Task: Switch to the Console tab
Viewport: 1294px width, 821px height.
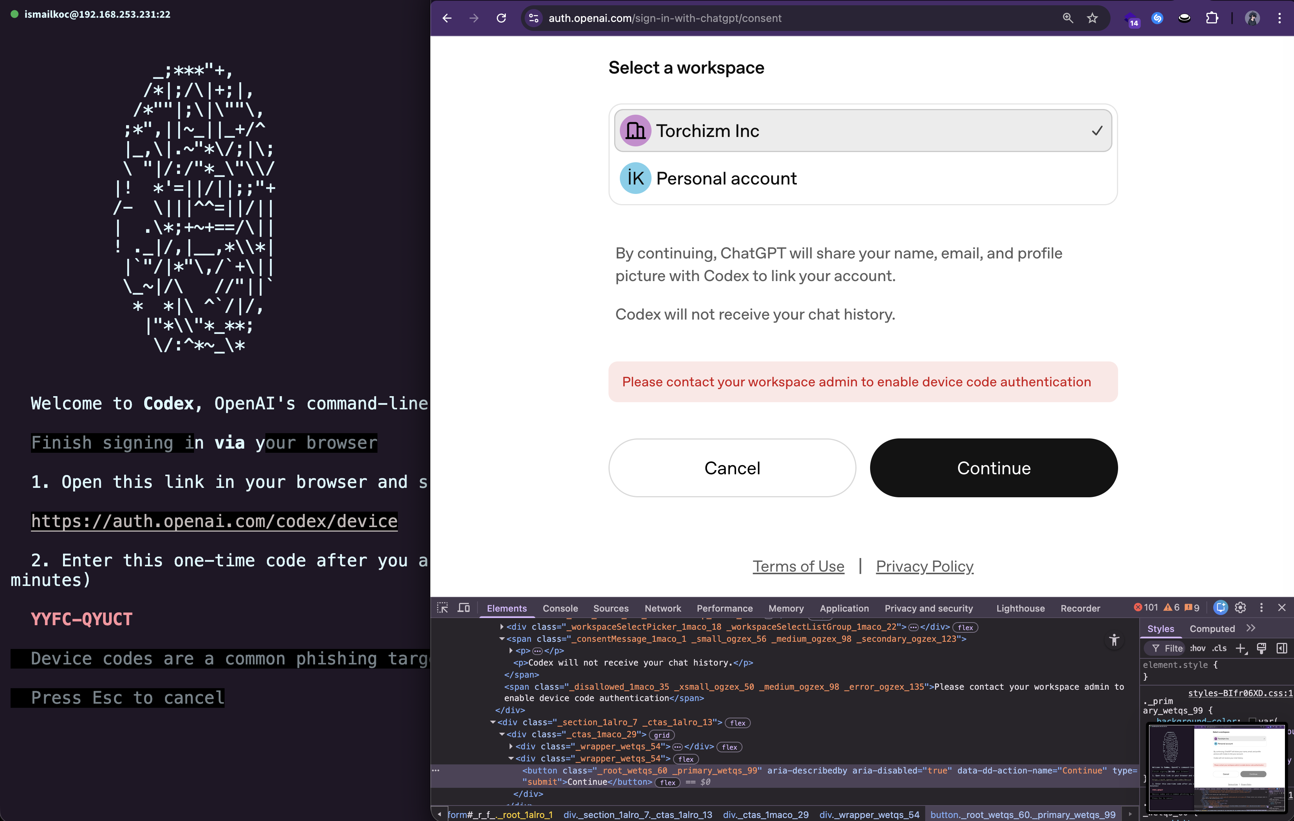Action: (560, 608)
